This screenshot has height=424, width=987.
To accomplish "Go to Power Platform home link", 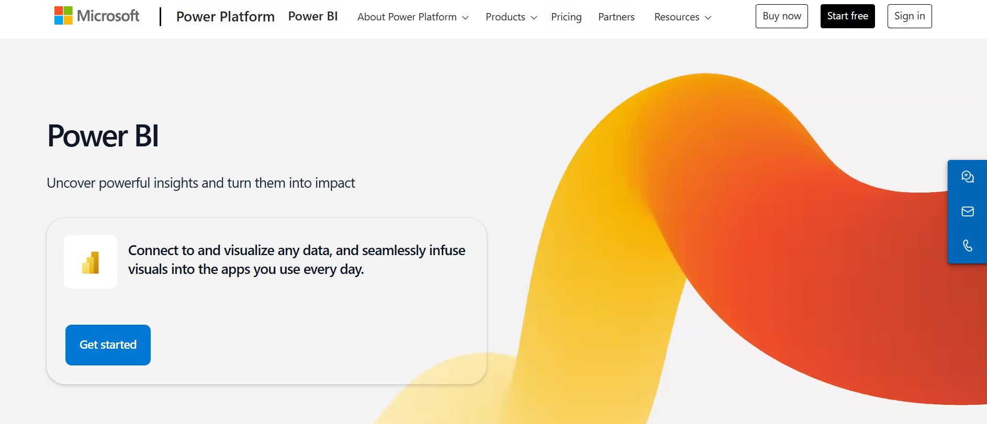I will [226, 17].
